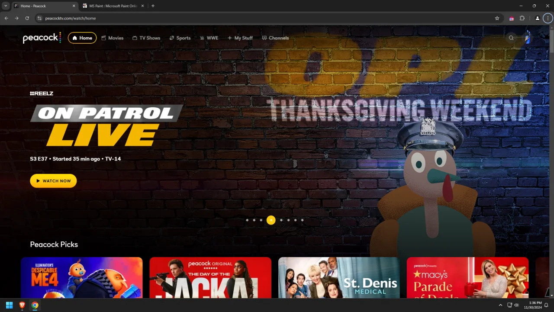The height and width of the screenshot is (312, 554).
Task: Click the highlighted yellow carousel dot
Action: pos(271,220)
